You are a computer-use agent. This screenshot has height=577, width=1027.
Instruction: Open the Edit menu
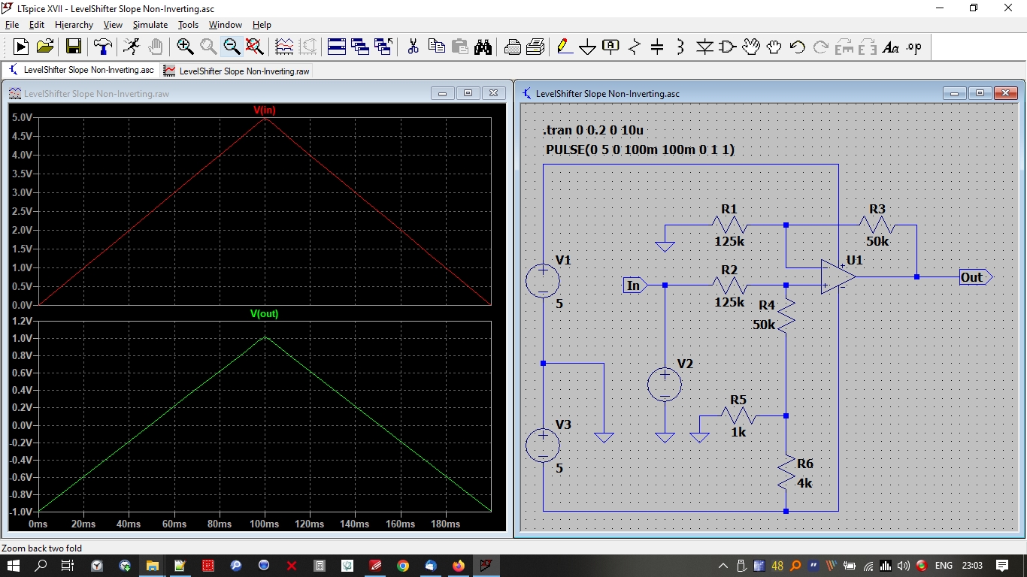tap(37, 25)
